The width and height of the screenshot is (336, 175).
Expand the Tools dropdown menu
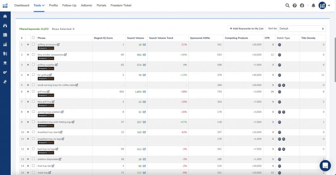coord(39,5)
